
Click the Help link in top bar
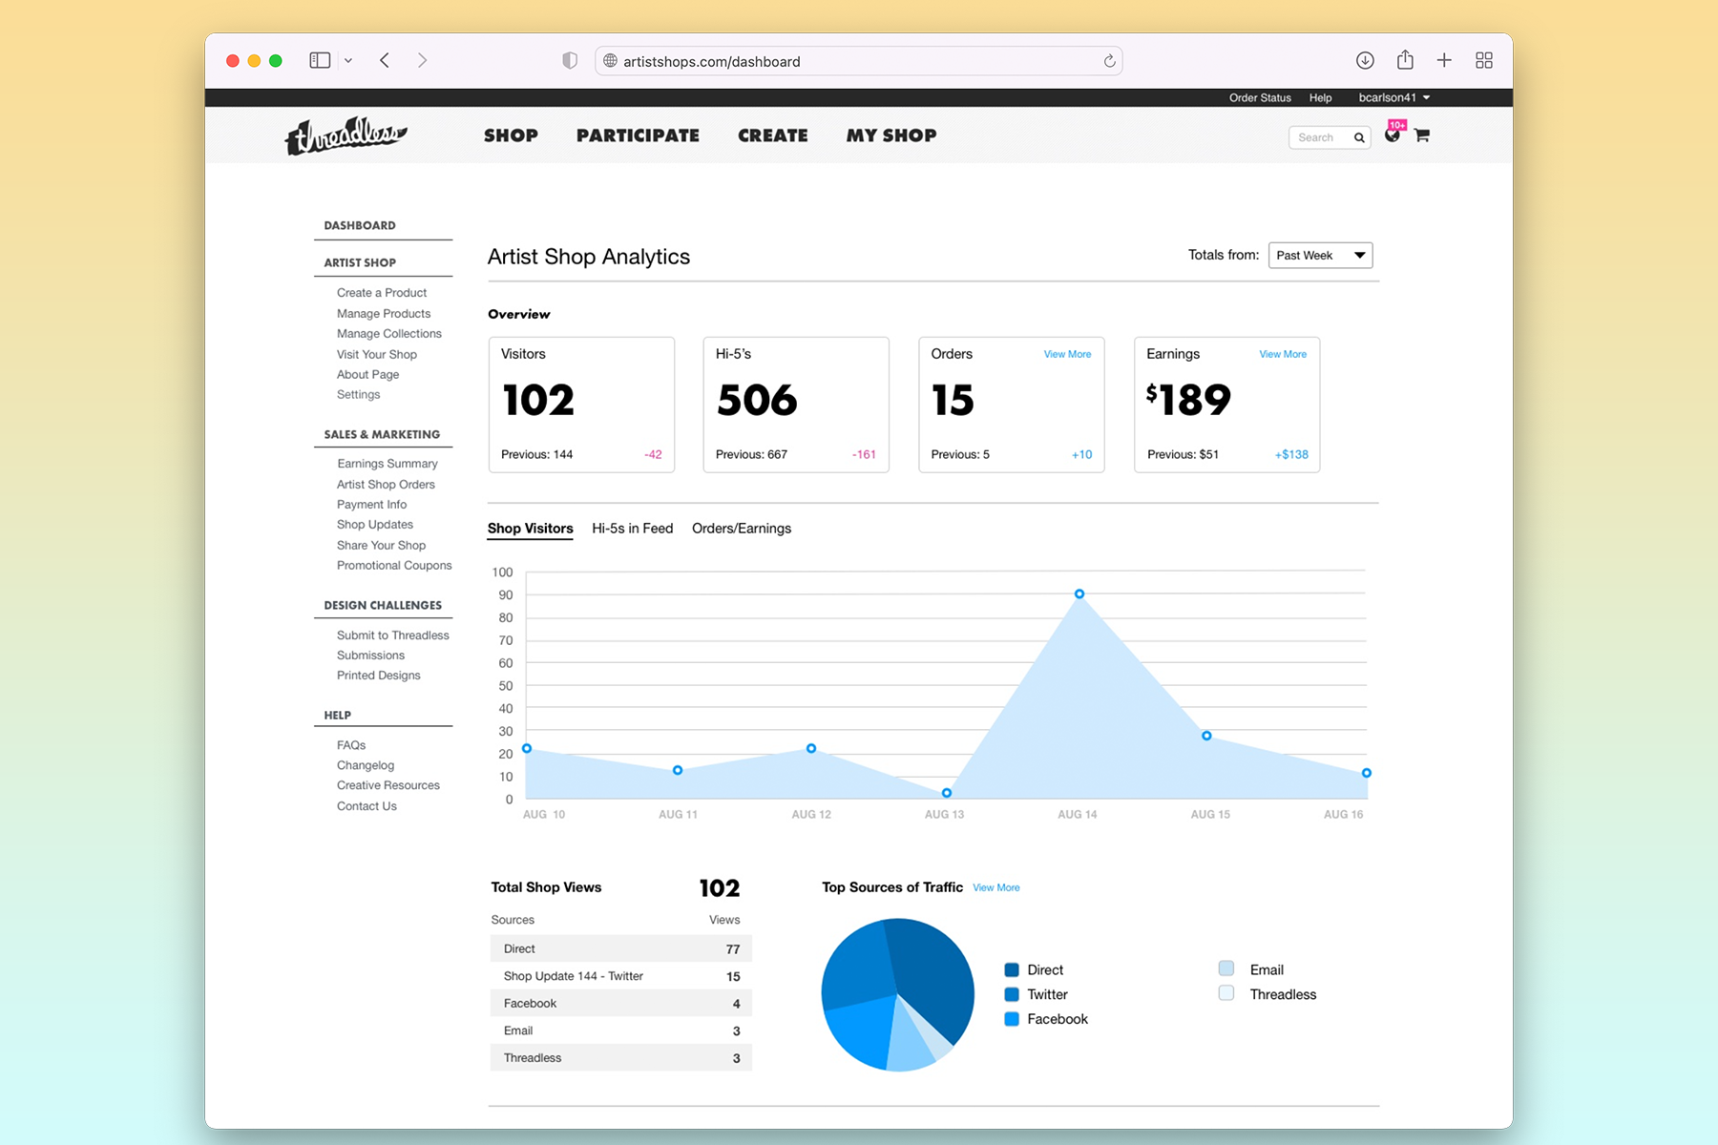pos(1320,97)
